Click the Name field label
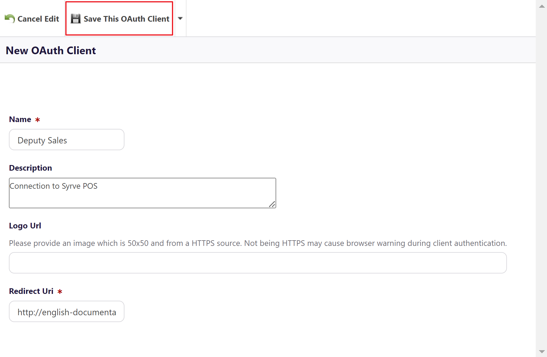Image resolution: width=547 pixels, height=357 pixels. (20, 119)
